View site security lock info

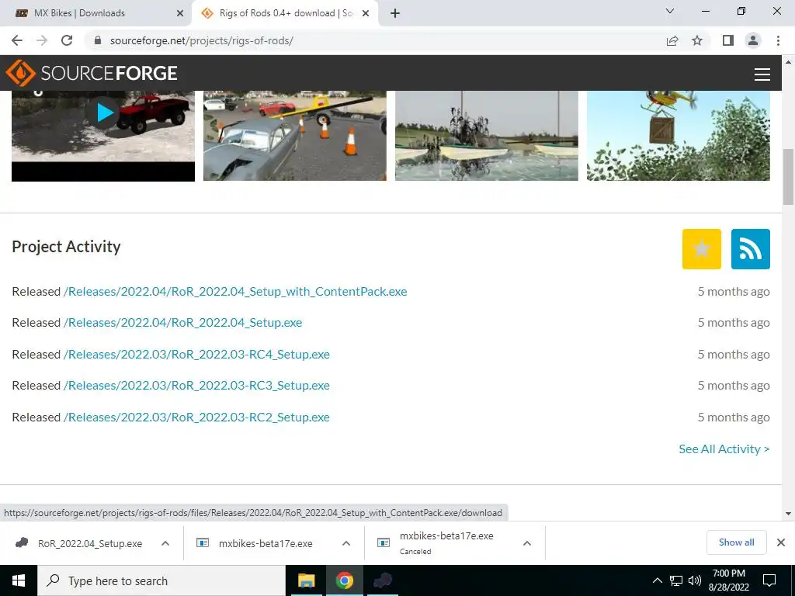(98, 40)
